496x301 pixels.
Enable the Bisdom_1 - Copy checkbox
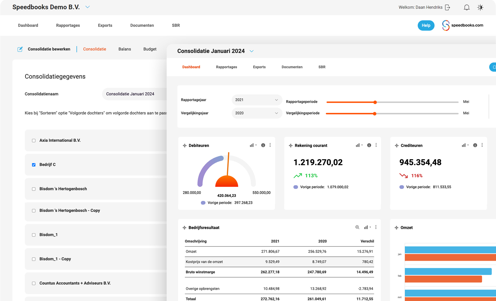(x=34, y=259)
